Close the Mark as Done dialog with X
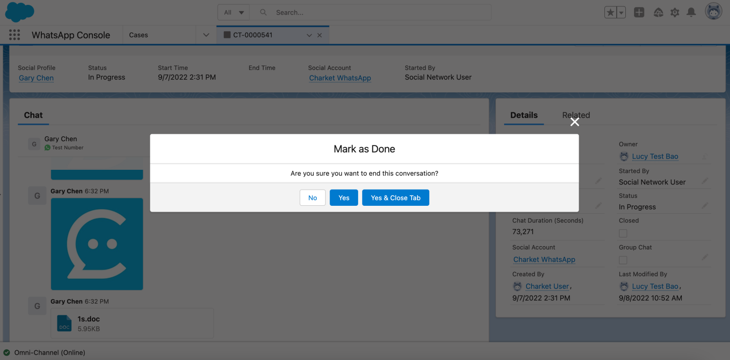 (x=575, y=122)
